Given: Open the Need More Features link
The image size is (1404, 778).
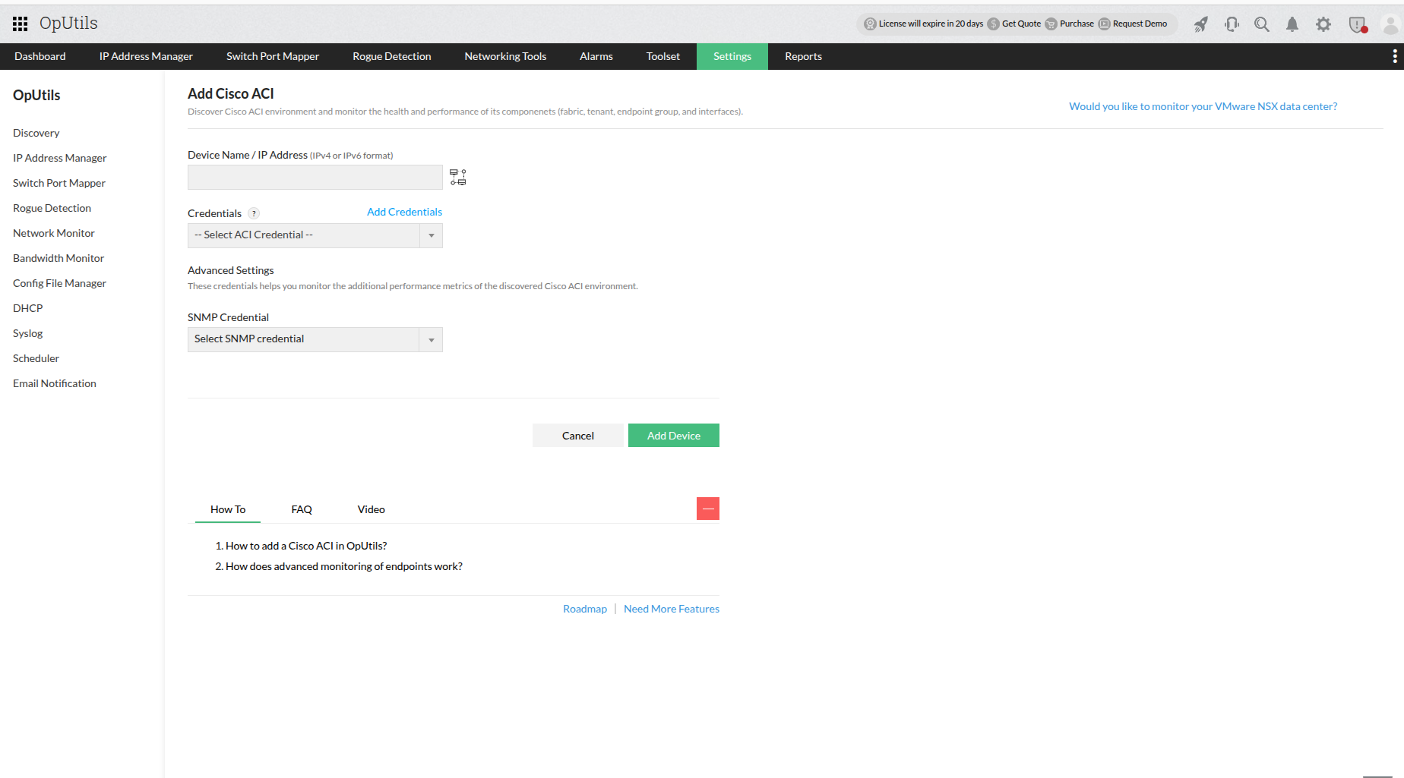Looking at the screenshot, I should click(x=672, y=609).
